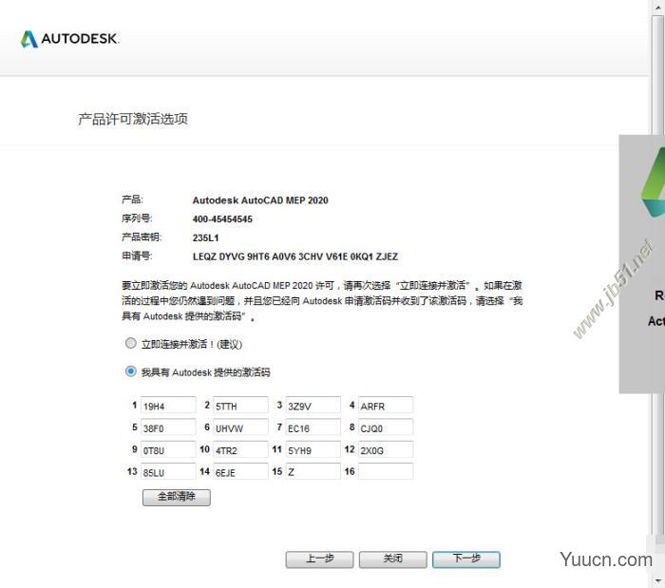Click the Autodesk logo in header
This screenshot has width=665, height=588.
70,39
